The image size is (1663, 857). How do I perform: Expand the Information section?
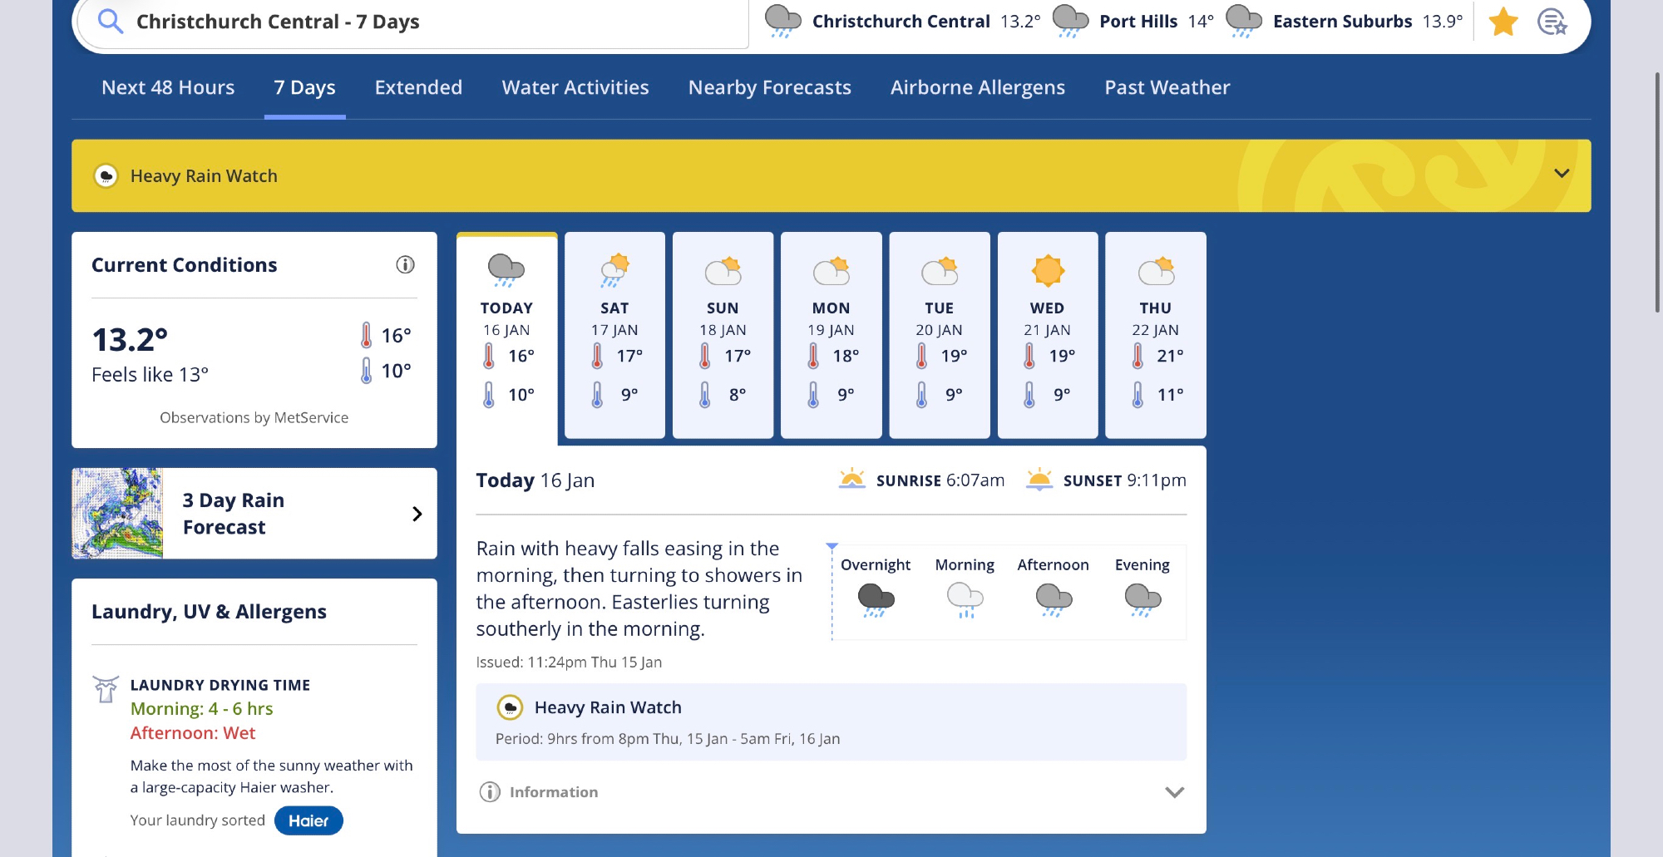(1173, 792)
